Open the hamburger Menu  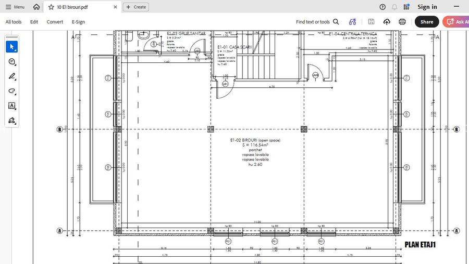click(x=15, y=7)
